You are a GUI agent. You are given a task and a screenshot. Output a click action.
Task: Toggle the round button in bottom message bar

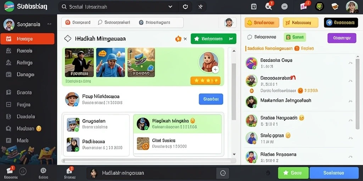click(223, 173)
